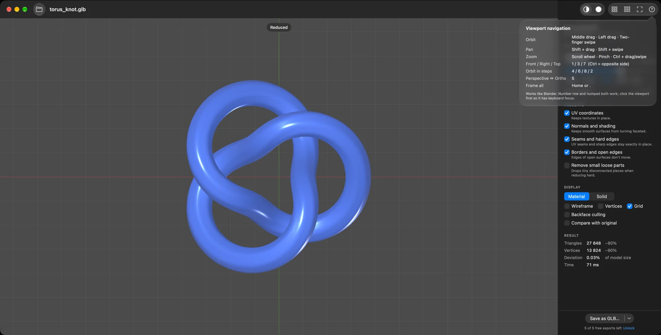The width and height of the screenshot is (661, 335).
Task: Select the solid white circle shading icon
Action: [x=599, y=9]
